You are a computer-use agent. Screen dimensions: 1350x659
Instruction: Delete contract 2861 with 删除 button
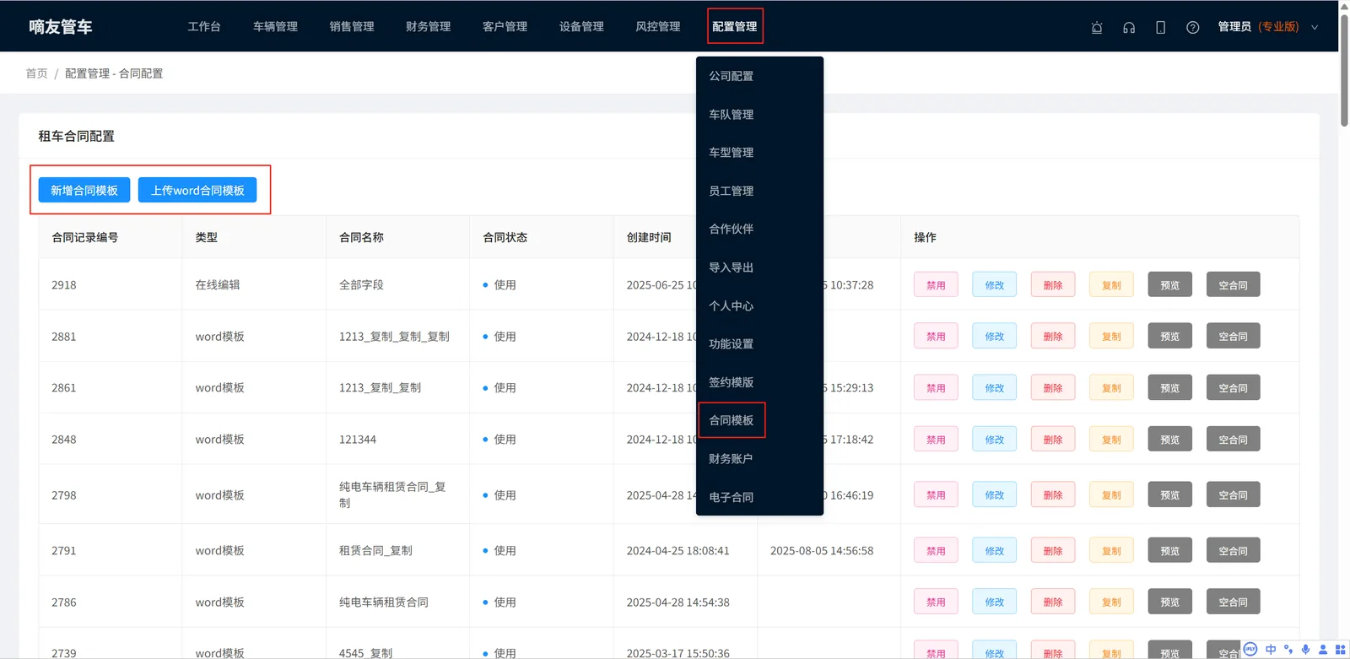(1053, 388)
